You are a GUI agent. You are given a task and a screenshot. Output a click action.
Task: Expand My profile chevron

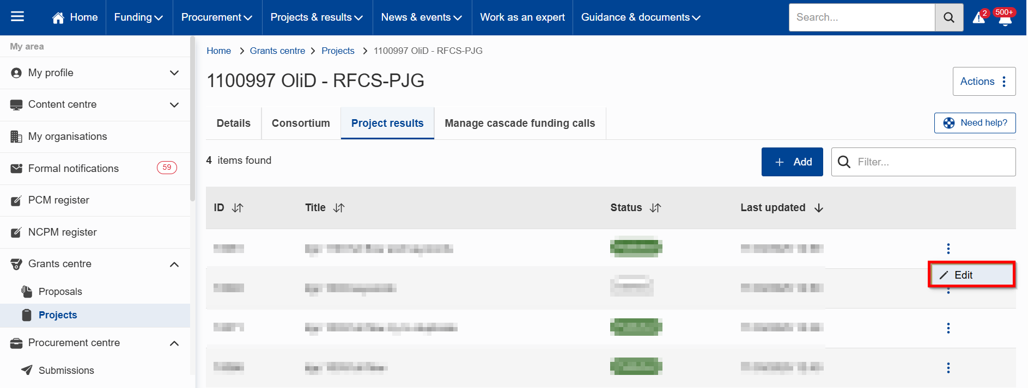coord(174,73)
